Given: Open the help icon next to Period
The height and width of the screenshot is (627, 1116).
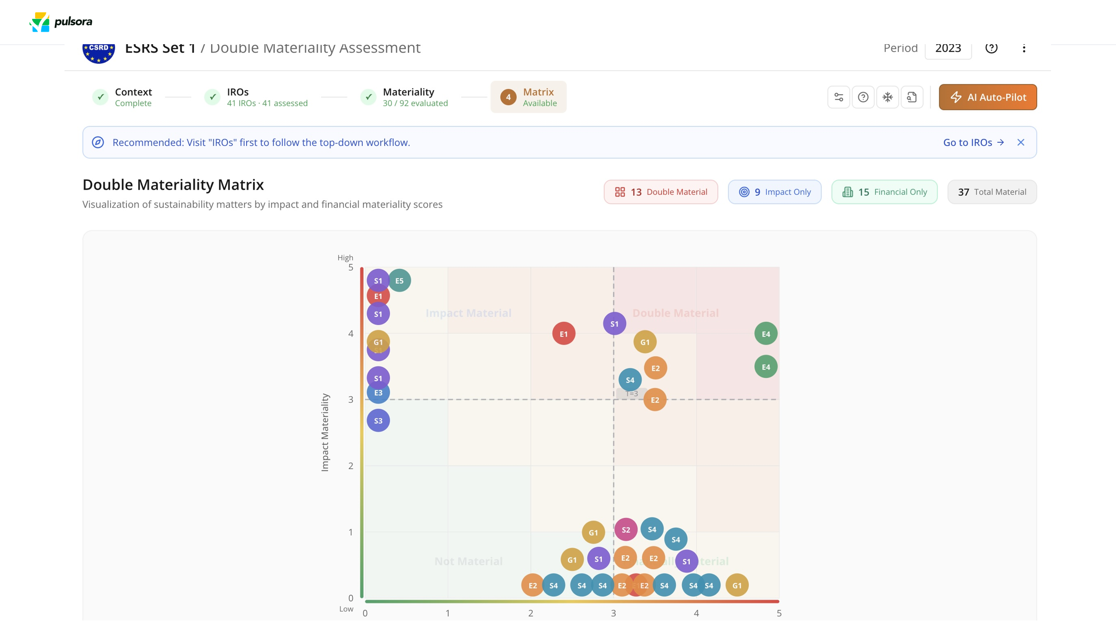Looking at the screenshot, I should [x=991, y=48].
